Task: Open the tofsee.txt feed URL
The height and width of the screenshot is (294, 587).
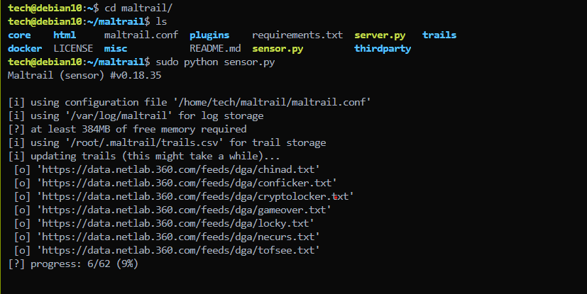Action: pyautogui.click(x=178, y=250)
